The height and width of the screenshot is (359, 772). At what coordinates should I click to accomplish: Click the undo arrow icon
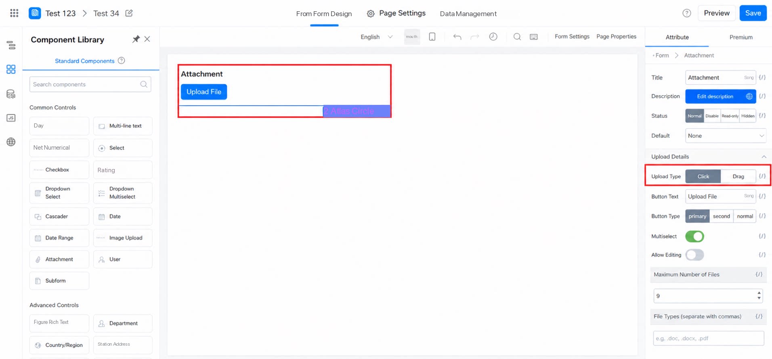coord(457,37)
